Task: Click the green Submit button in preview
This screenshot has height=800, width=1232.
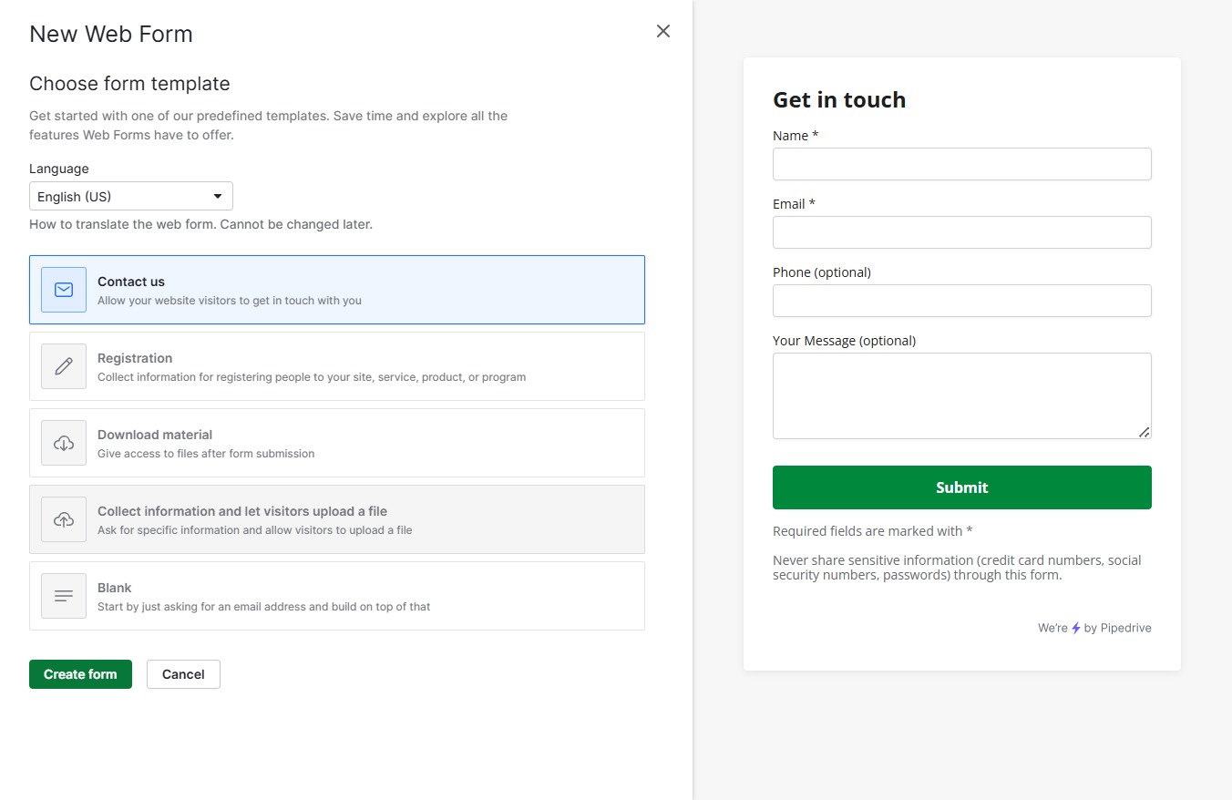Action: tap(962, 487)
